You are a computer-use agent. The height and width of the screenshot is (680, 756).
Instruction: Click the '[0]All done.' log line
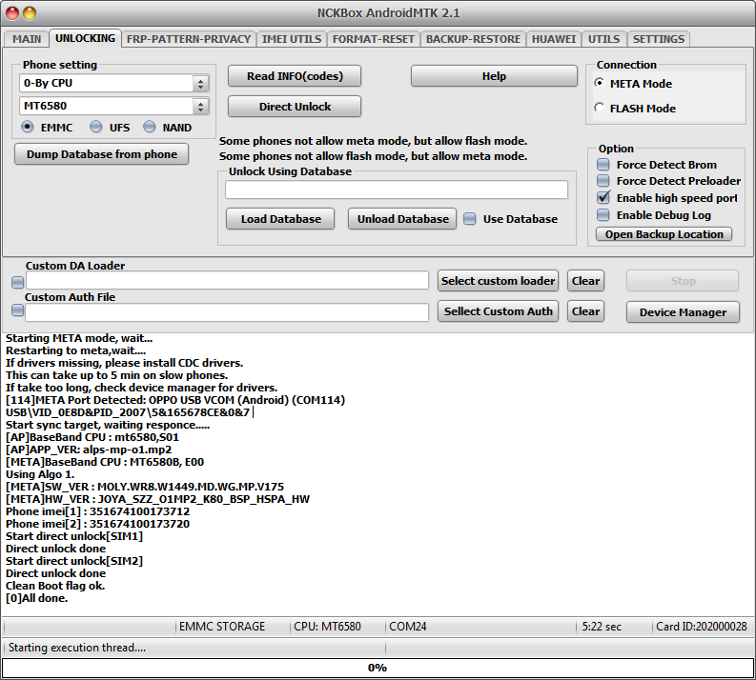coord(36,598)
